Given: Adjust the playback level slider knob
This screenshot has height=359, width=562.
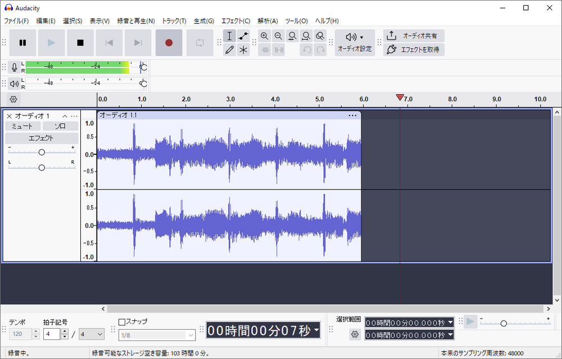Looking at the screenshot, I should tap(143, 84).
